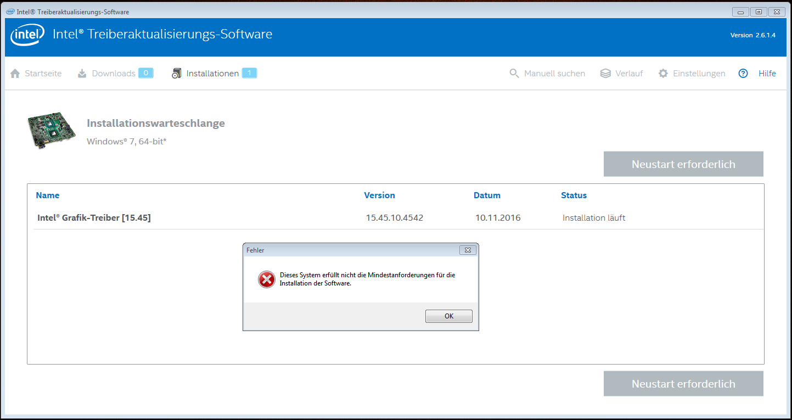Click the Startseite home icon
This screenshot has height=420, width=792.
tap(15, 74)
